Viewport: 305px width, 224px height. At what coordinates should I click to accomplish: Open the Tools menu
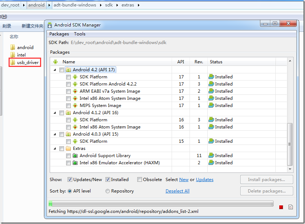(x=79, y=34)
